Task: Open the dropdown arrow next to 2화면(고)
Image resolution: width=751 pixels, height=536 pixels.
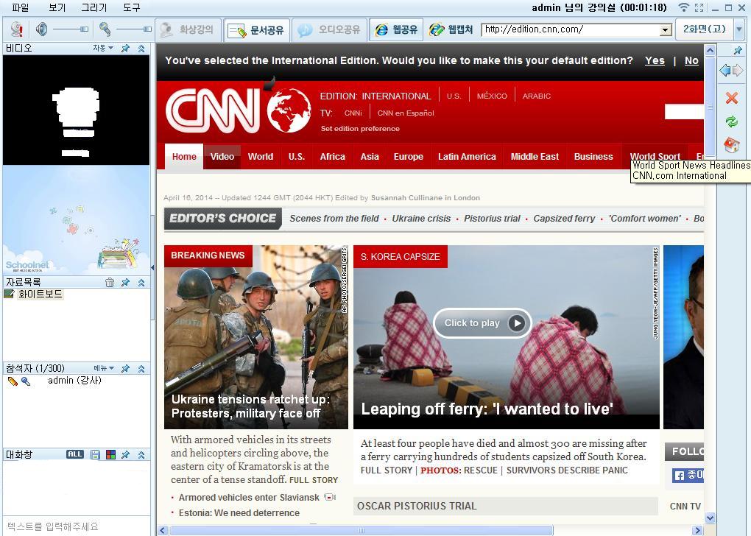Action: pyautogui.click(x=739, y=29)
